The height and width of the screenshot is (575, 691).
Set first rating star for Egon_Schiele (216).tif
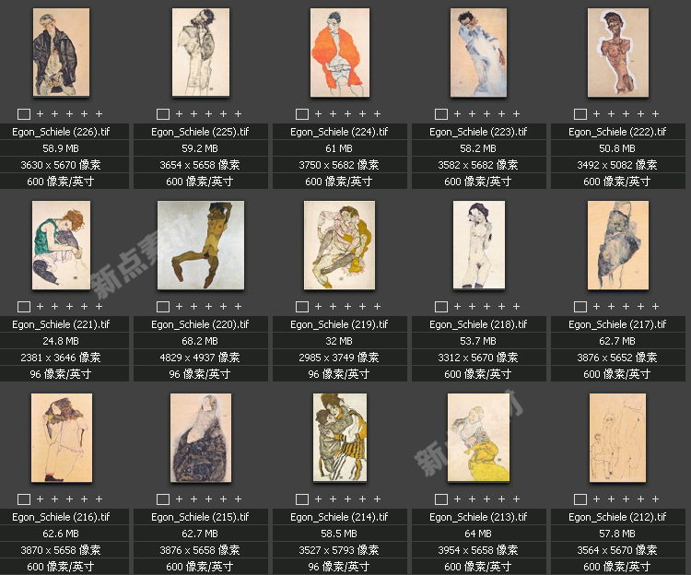[41, 499]
